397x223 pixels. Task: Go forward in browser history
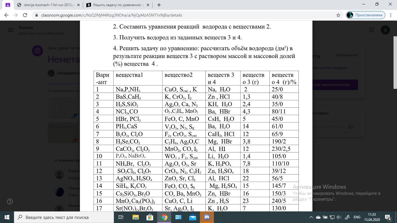[x=16, y=15]
